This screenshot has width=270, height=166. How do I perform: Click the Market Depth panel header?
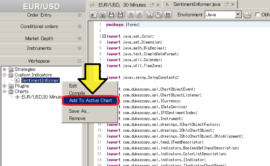(39, 39)
